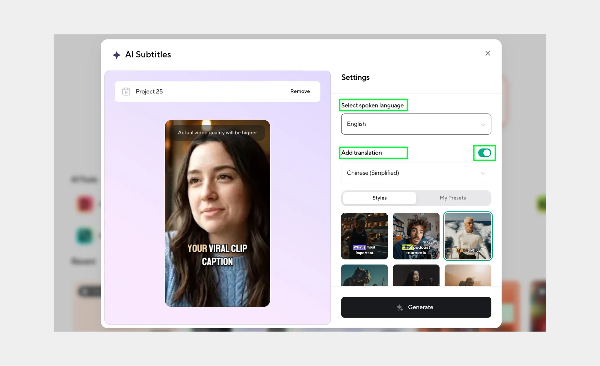Image resolution: width=600 pixels, height=366 pixels.
Task: Click the Project 25 video file icon
Action: click(x=126, y=91)
